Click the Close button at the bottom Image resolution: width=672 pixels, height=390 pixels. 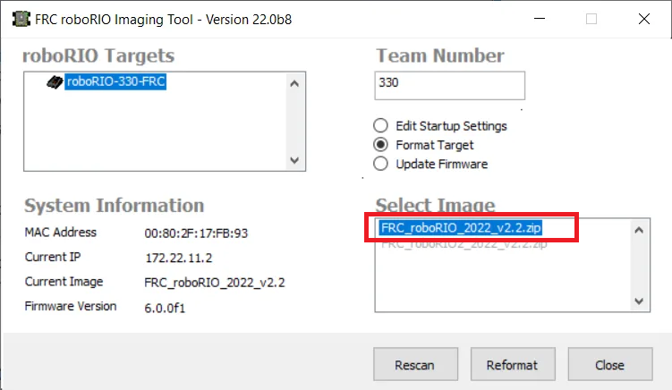pos(610,364)
